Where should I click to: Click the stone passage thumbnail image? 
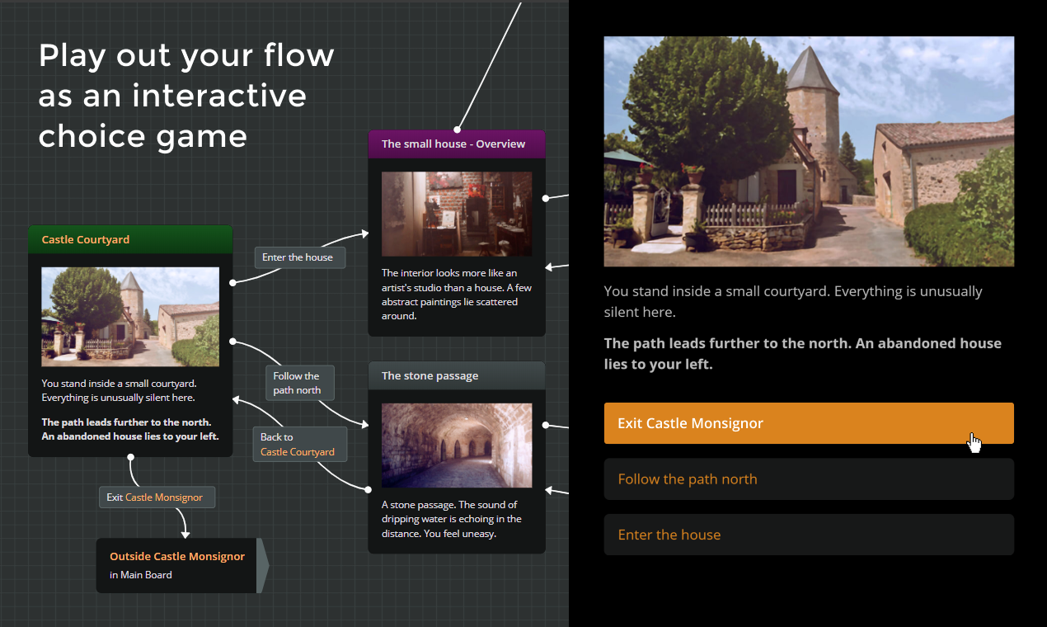pyautogui.click(x=457, y=445)
